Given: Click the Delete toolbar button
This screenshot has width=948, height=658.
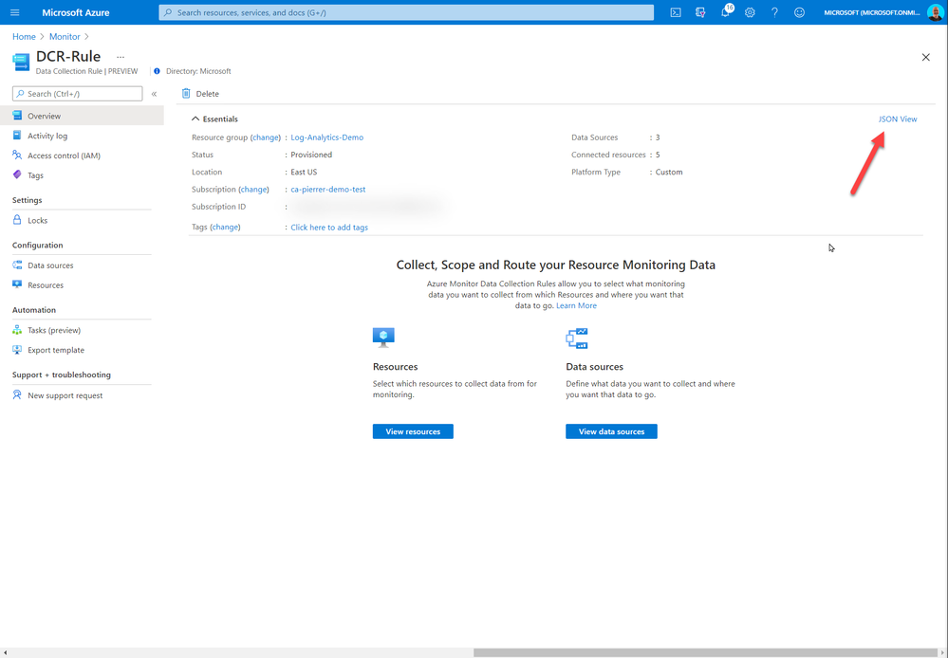Looking at the screenshot, I should [x=201, y=94].
